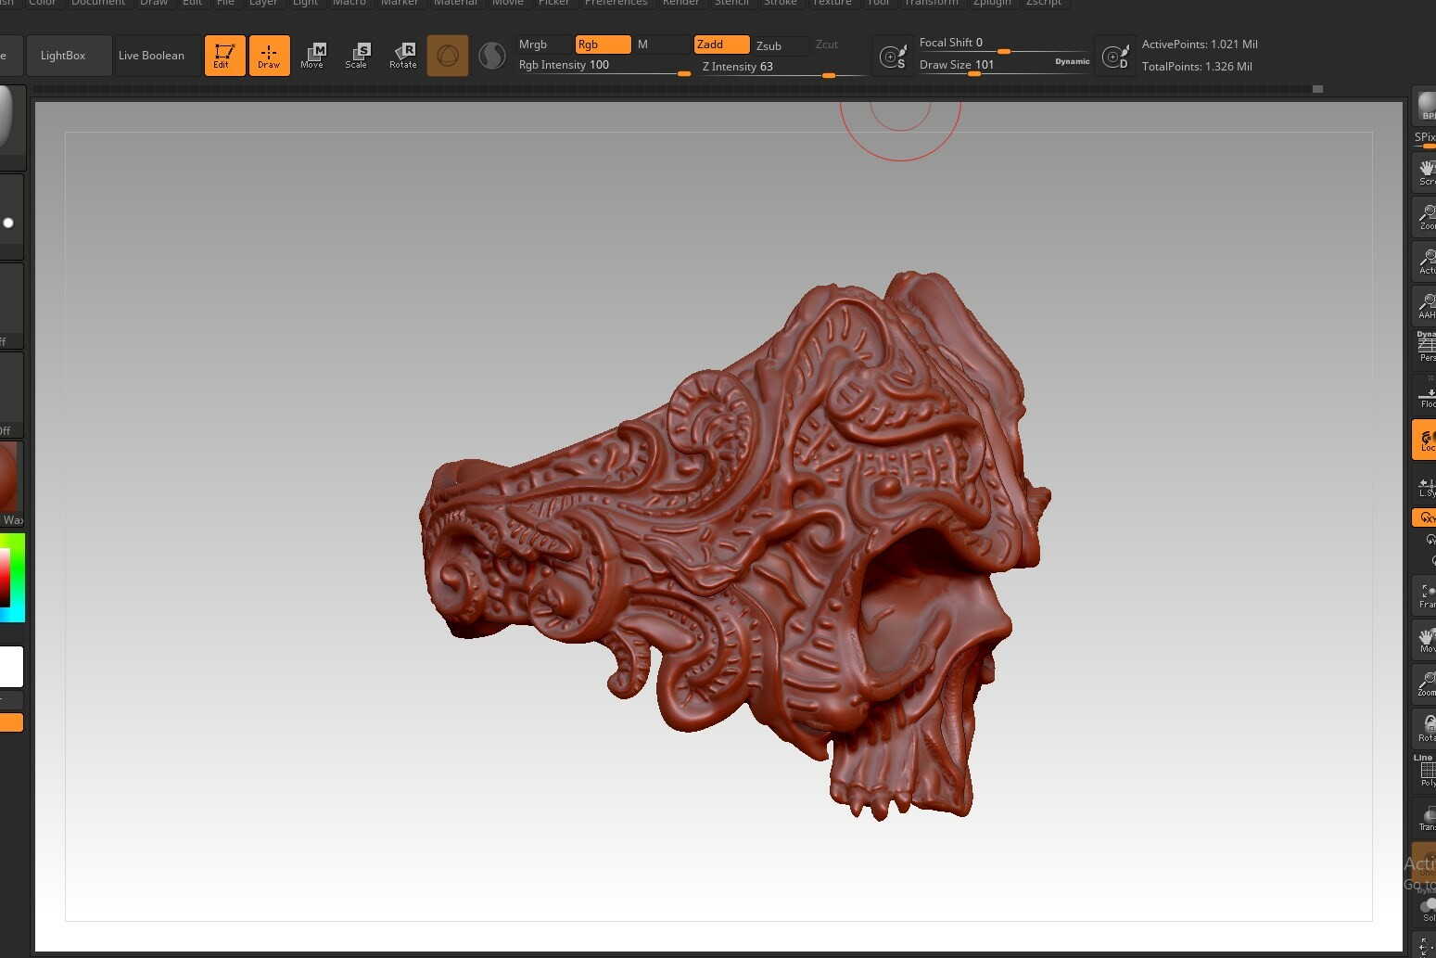Click TotalPoints: 1.326 Mil readout
Viewport: 1436px width, 958px height.
1197,67
